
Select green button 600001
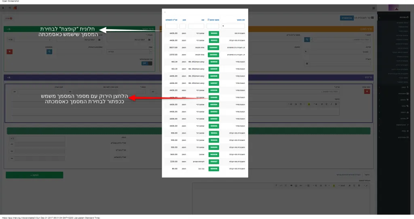click(213, 126)
